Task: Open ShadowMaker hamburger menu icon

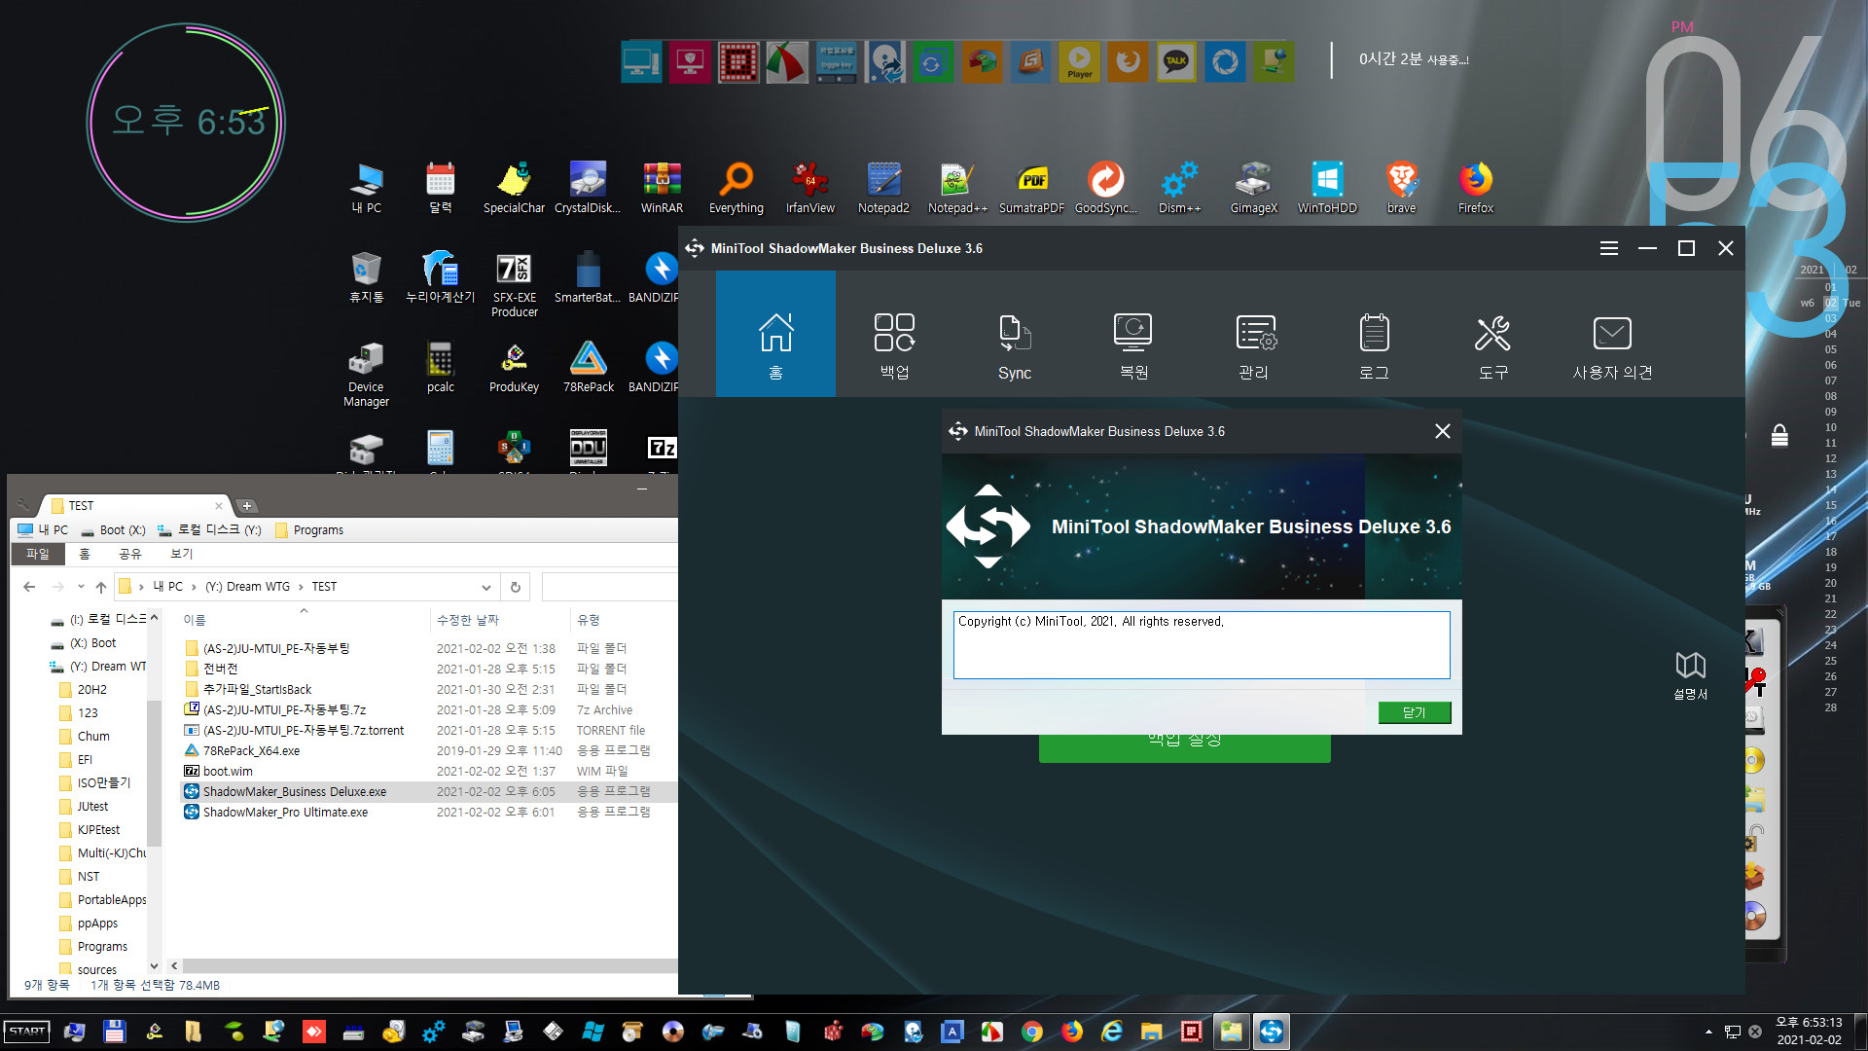Action: (1609, 248)
